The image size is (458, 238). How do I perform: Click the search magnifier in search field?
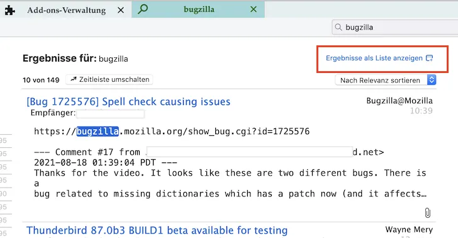tap(338, 27)
